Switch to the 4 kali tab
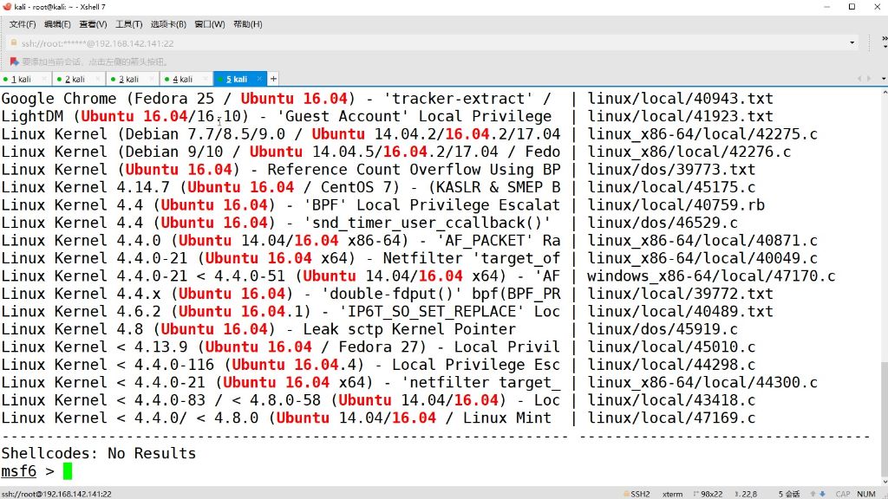 [182, 79]
